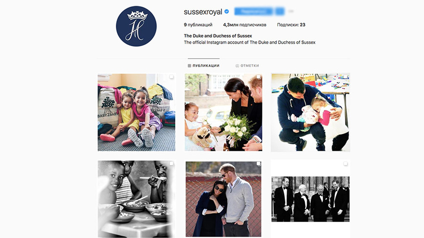Click the three-dot options menu icon
The image size is (424, 238).
291,11
